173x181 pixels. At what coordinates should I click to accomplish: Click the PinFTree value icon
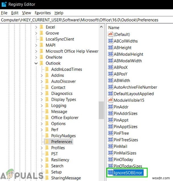(111, 133)
